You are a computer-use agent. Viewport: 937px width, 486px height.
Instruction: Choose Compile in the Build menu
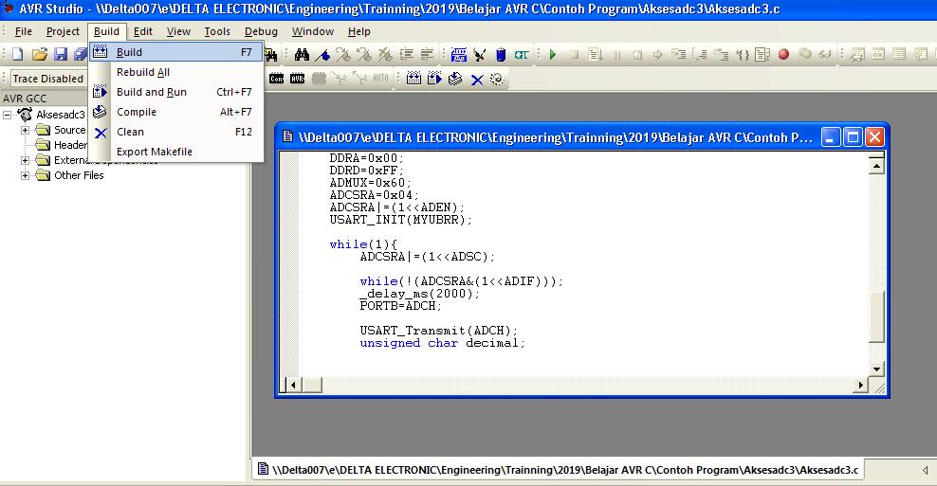(x=136, y=112)
